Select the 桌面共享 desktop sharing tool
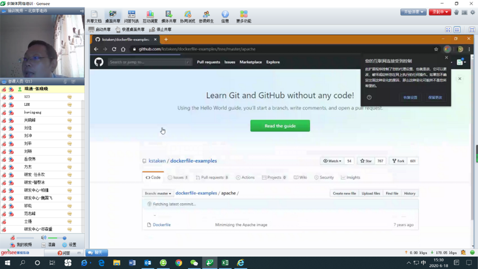 click(x=113, y=16)
